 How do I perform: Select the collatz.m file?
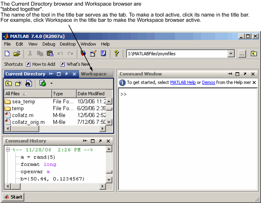pos(23,115)
